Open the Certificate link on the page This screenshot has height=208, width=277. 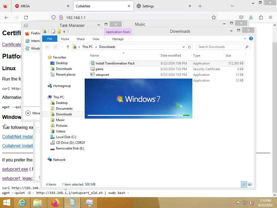pos(12,44)
